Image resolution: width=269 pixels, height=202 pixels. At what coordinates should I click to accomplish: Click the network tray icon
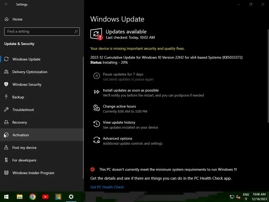(232, 197)
